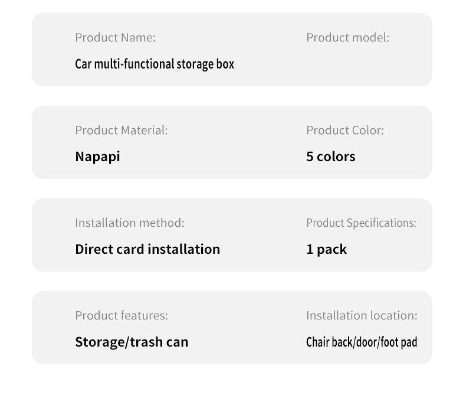466x408 pixels.
Task: Select the "5 colors" value
Action: [330, 156]
